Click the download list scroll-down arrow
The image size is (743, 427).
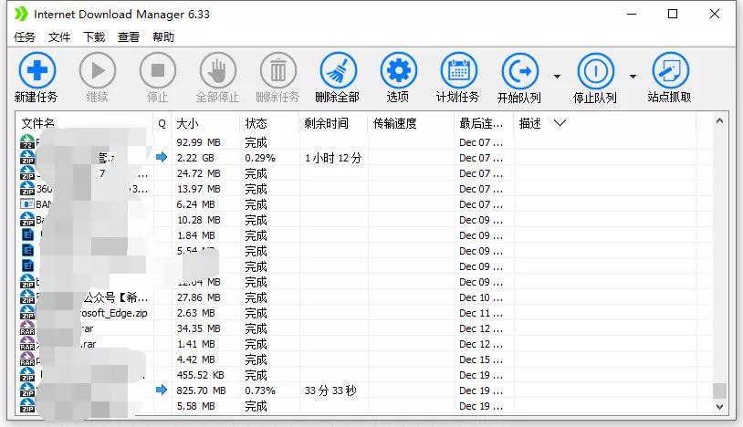coord(719,407)
